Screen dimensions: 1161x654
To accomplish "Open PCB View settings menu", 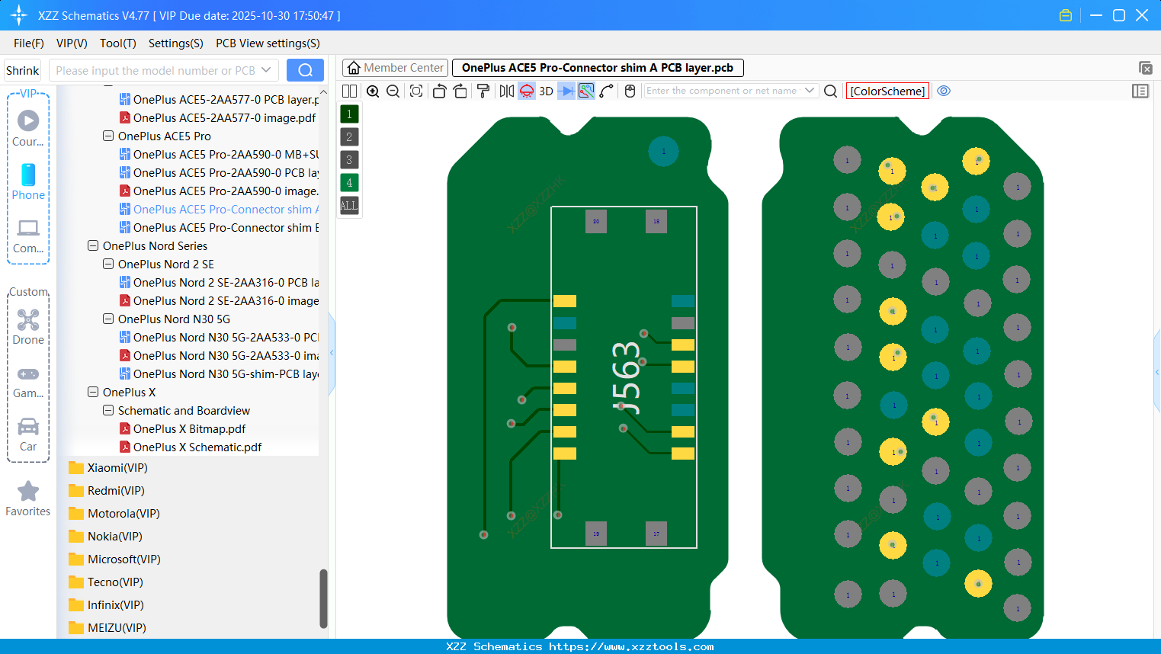I will click(267, 43).
